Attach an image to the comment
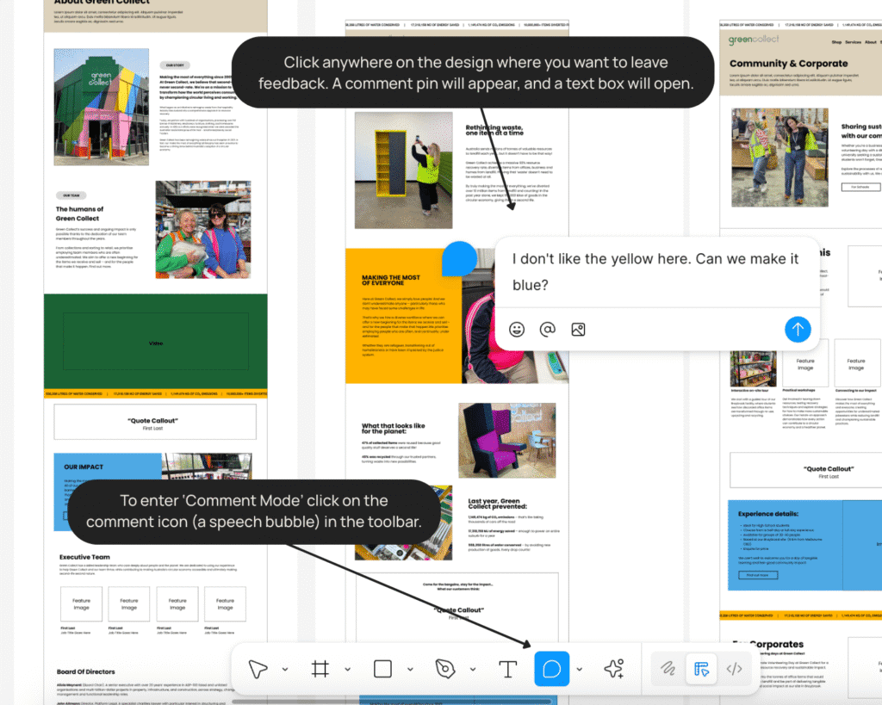882x705 pixels. click(x=578, y=330)
